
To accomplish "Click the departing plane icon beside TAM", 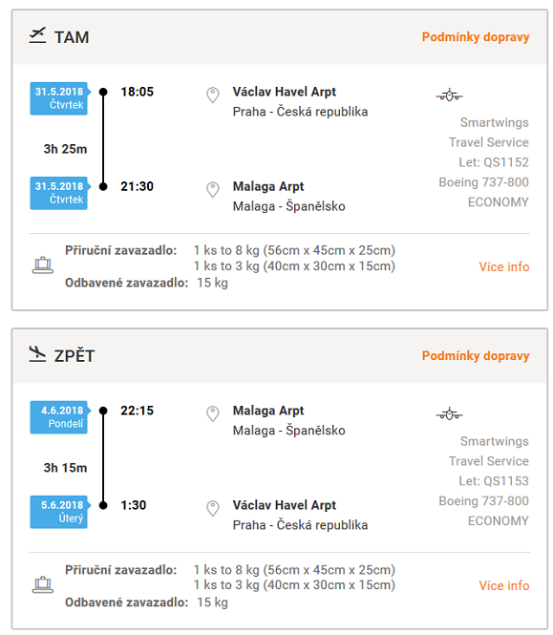I will pyautogui.click(x=37, y=35).
